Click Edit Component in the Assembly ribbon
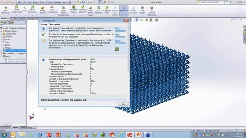This screenshot has height=138, width=246. [6, 10]
